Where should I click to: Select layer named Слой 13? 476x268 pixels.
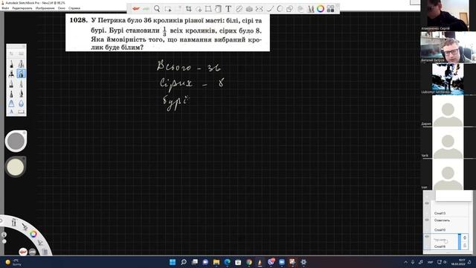(x=440, y=214)
